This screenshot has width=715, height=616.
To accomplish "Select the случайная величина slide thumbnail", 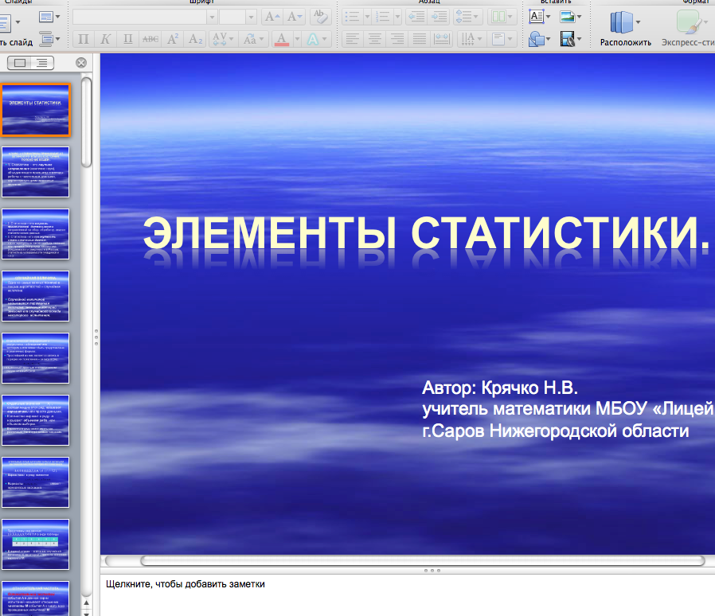I will click(36, 296).
